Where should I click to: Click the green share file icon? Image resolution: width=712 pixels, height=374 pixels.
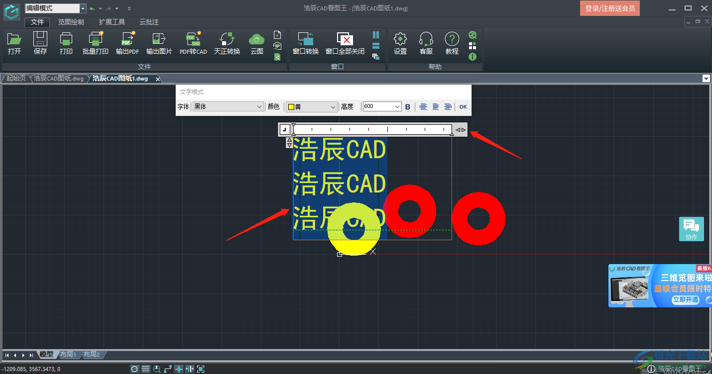pyautogui.click(x=278, y=57)
